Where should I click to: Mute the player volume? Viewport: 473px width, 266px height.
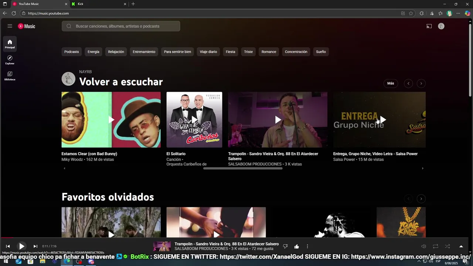[x=424, y=246]
